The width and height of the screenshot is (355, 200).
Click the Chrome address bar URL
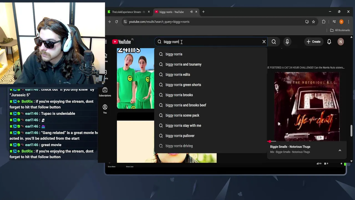(x=159, y=22)
